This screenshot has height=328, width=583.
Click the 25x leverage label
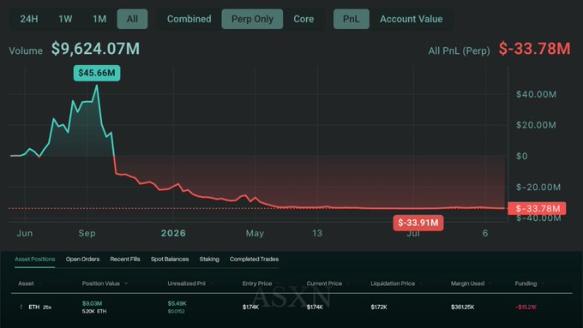pyautogui.click(x=47, y=307)
